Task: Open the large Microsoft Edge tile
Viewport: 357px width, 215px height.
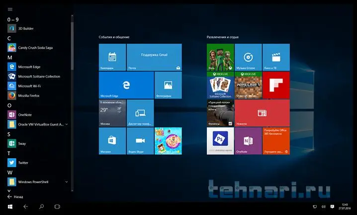Action: click(126, 85)
